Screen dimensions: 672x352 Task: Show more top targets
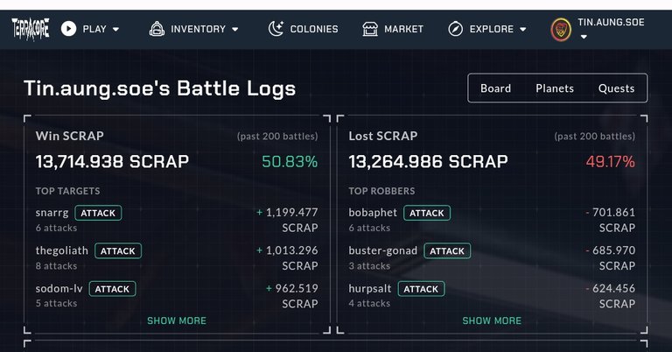coord(177,320)
